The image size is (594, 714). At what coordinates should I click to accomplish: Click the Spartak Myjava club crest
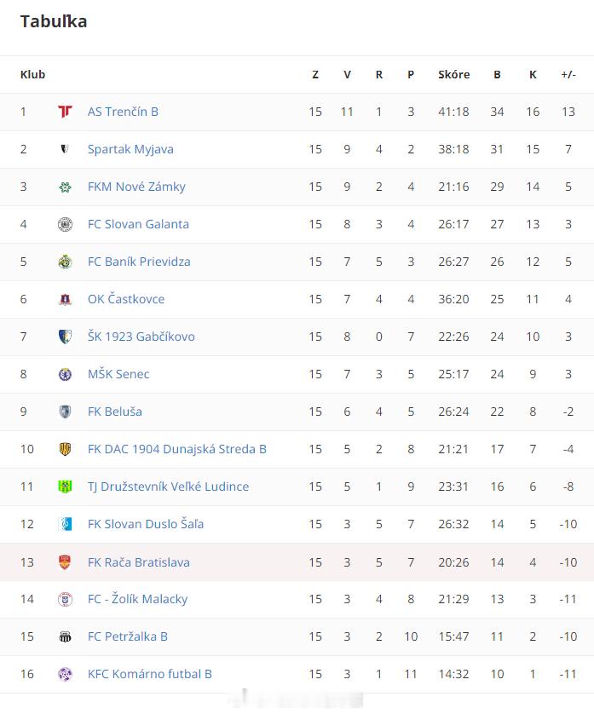click(x=65, y=149)
